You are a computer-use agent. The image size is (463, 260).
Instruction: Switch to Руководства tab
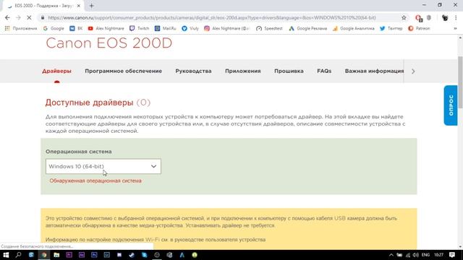[193, 71]
